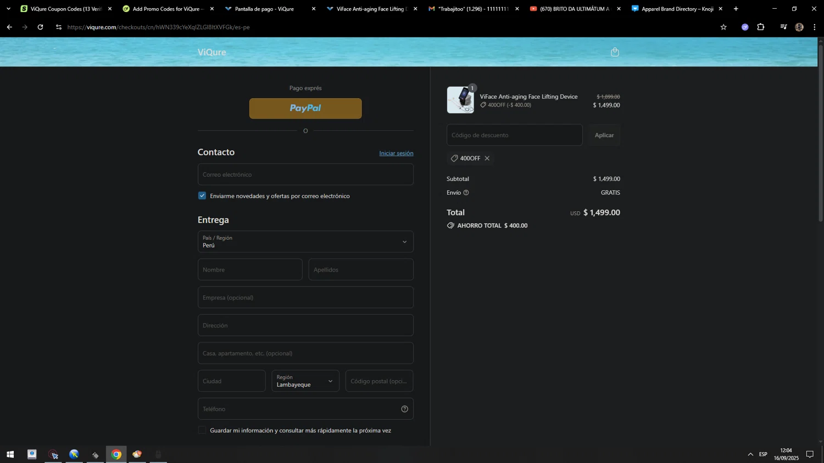Pay with the PayPal express button
824x463 pixels.
[305, 108]
